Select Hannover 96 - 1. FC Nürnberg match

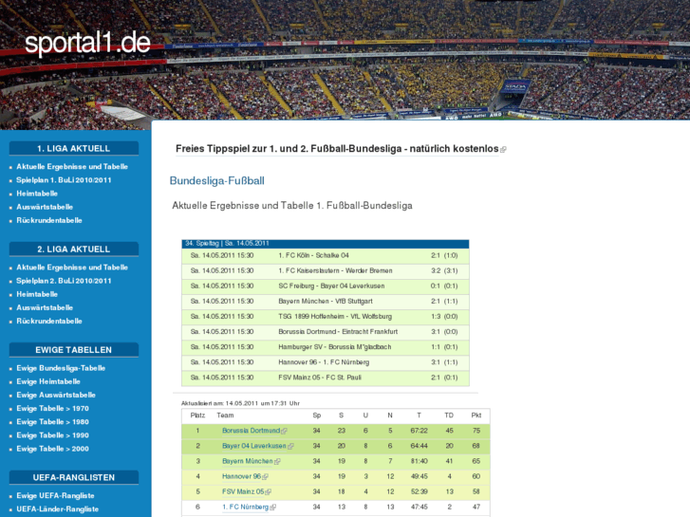[x=326, y=362]
